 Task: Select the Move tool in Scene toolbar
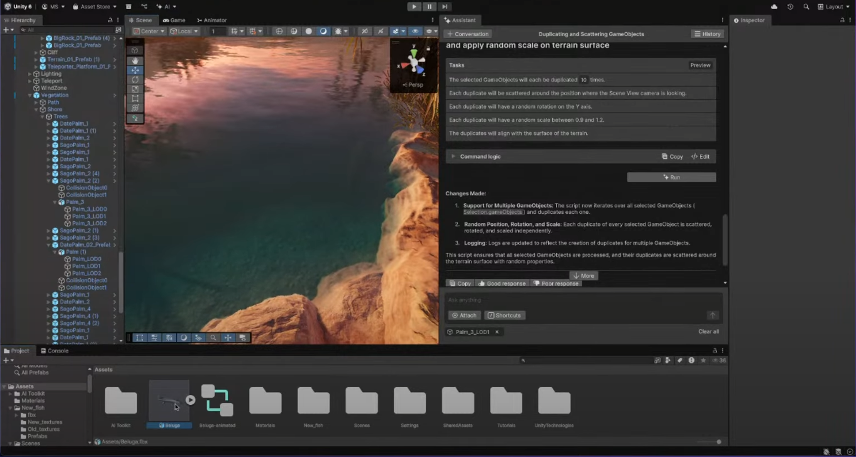tap(135, 70)
